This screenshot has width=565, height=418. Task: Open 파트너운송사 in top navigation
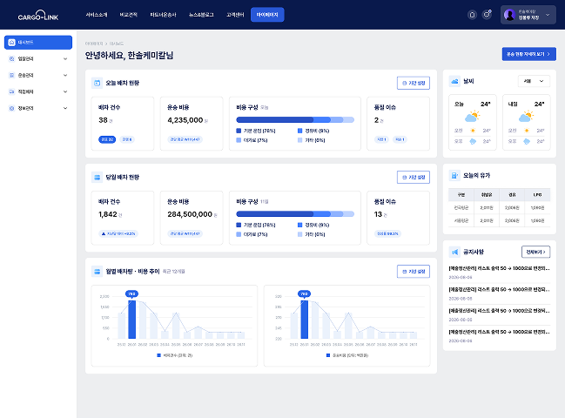tap(163, 15)
